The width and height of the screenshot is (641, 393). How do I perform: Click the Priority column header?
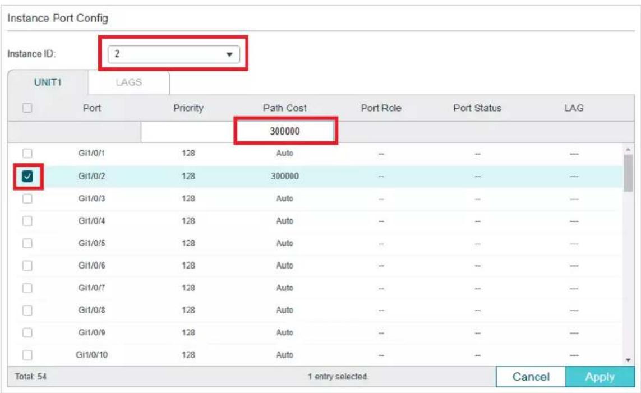pos(188,108)
